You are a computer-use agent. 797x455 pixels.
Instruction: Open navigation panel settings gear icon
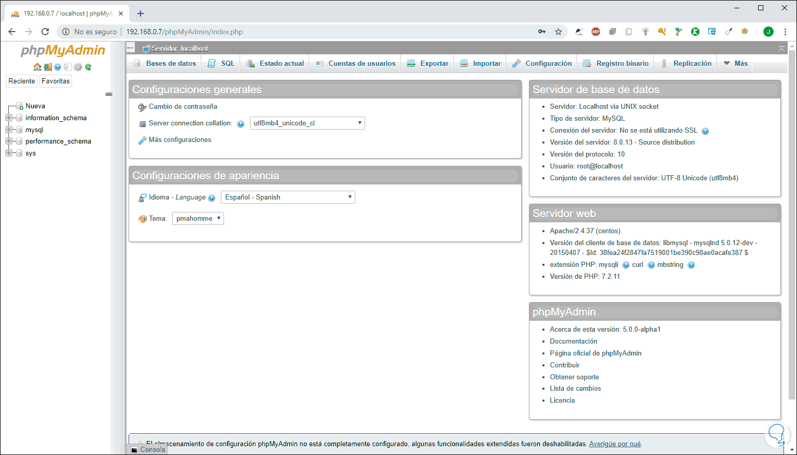tap(78, 67)
